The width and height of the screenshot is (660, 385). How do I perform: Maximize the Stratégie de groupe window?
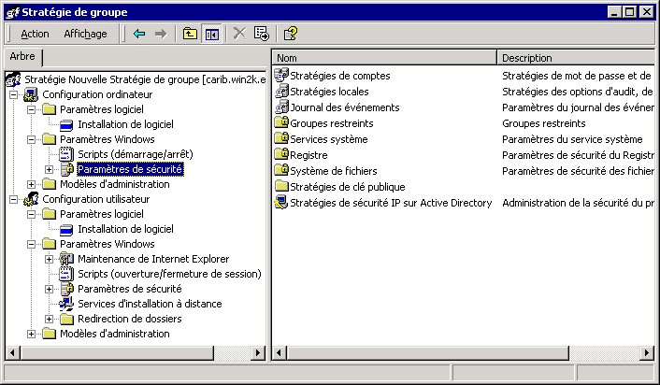point(630,12)
